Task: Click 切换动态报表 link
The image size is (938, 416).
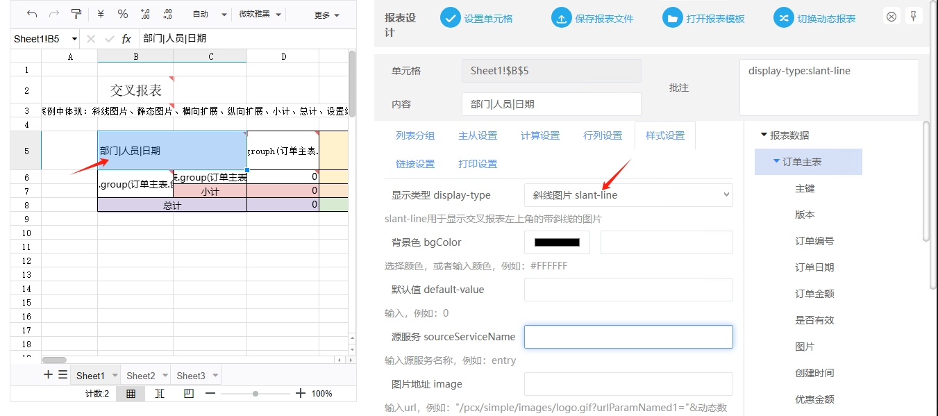Action: [816, 19]
